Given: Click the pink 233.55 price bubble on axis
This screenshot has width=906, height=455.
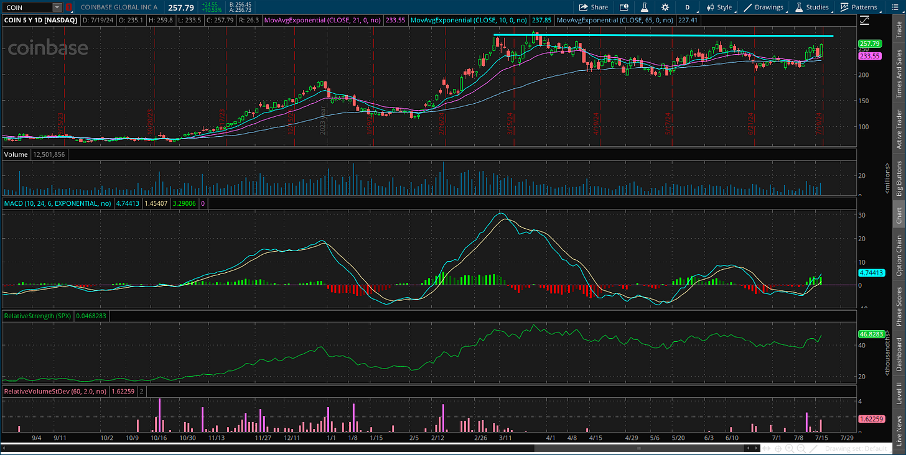Looking at the screenshot, I should point(869,56).
